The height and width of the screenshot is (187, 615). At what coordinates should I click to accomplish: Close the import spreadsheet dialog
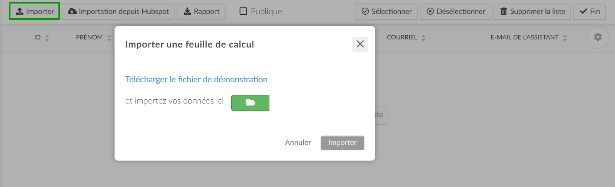click(360, 44)
